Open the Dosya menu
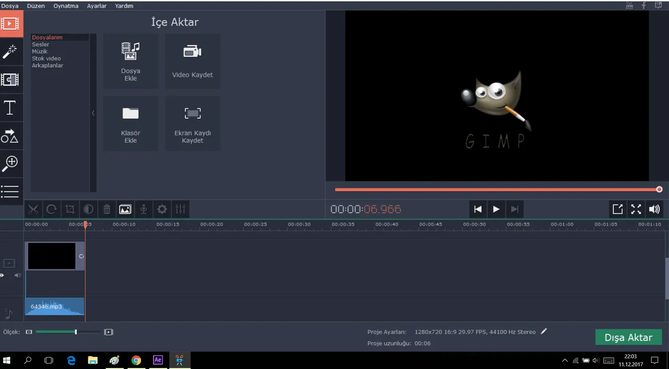 [x=10, y=6]
